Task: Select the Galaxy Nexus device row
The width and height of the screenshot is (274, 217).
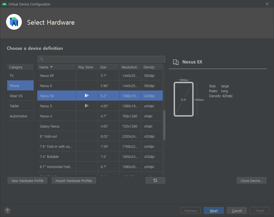Action: coord(100,126)
